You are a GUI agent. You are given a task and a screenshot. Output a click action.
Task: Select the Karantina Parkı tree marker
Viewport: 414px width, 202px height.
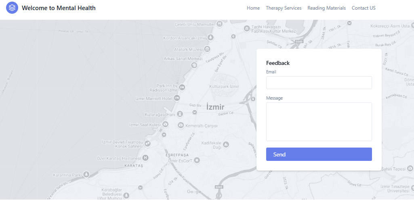(86, 174)
